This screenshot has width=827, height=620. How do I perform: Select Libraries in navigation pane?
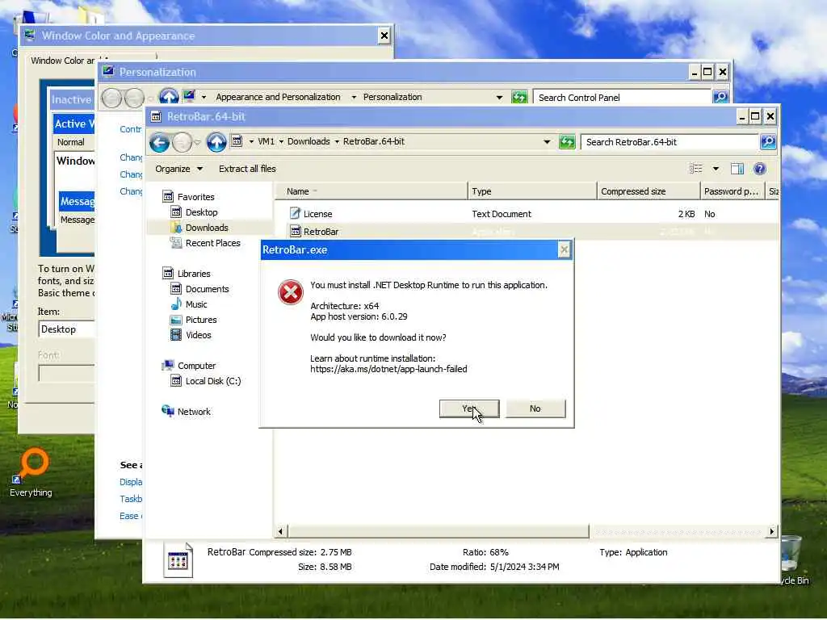click(x=194, y=274)
